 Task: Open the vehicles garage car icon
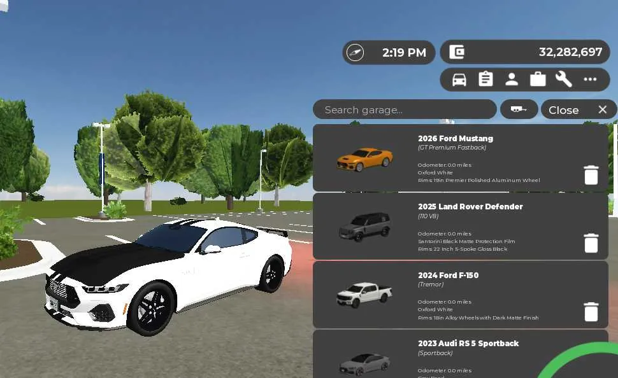(x=459, y=80)
